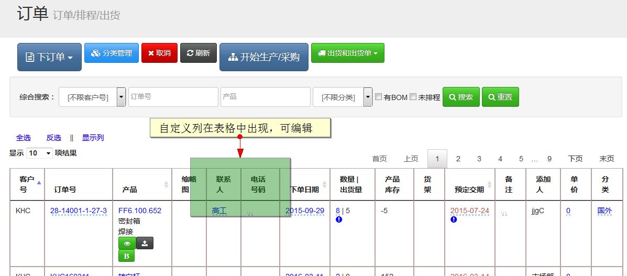627x276 pixels.
Task: Toggle the 未排程 checkbox
Action: [x=413, y=97]
